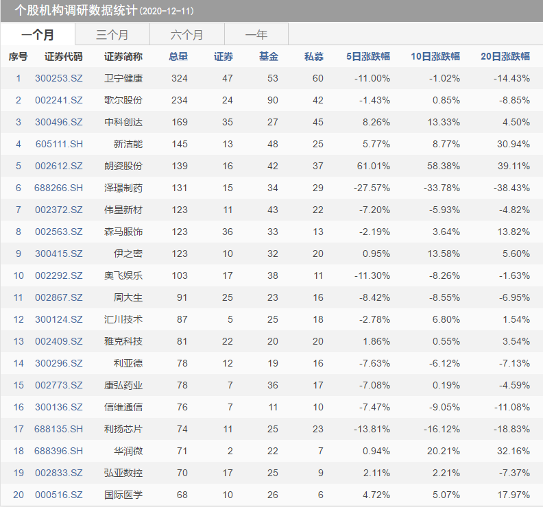Click the stock name 康弘药业
Screen dimensions: 543x507
click(123, 385)
